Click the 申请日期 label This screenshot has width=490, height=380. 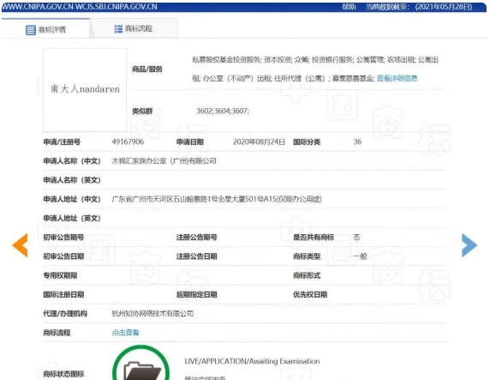[x=190, y=142]
